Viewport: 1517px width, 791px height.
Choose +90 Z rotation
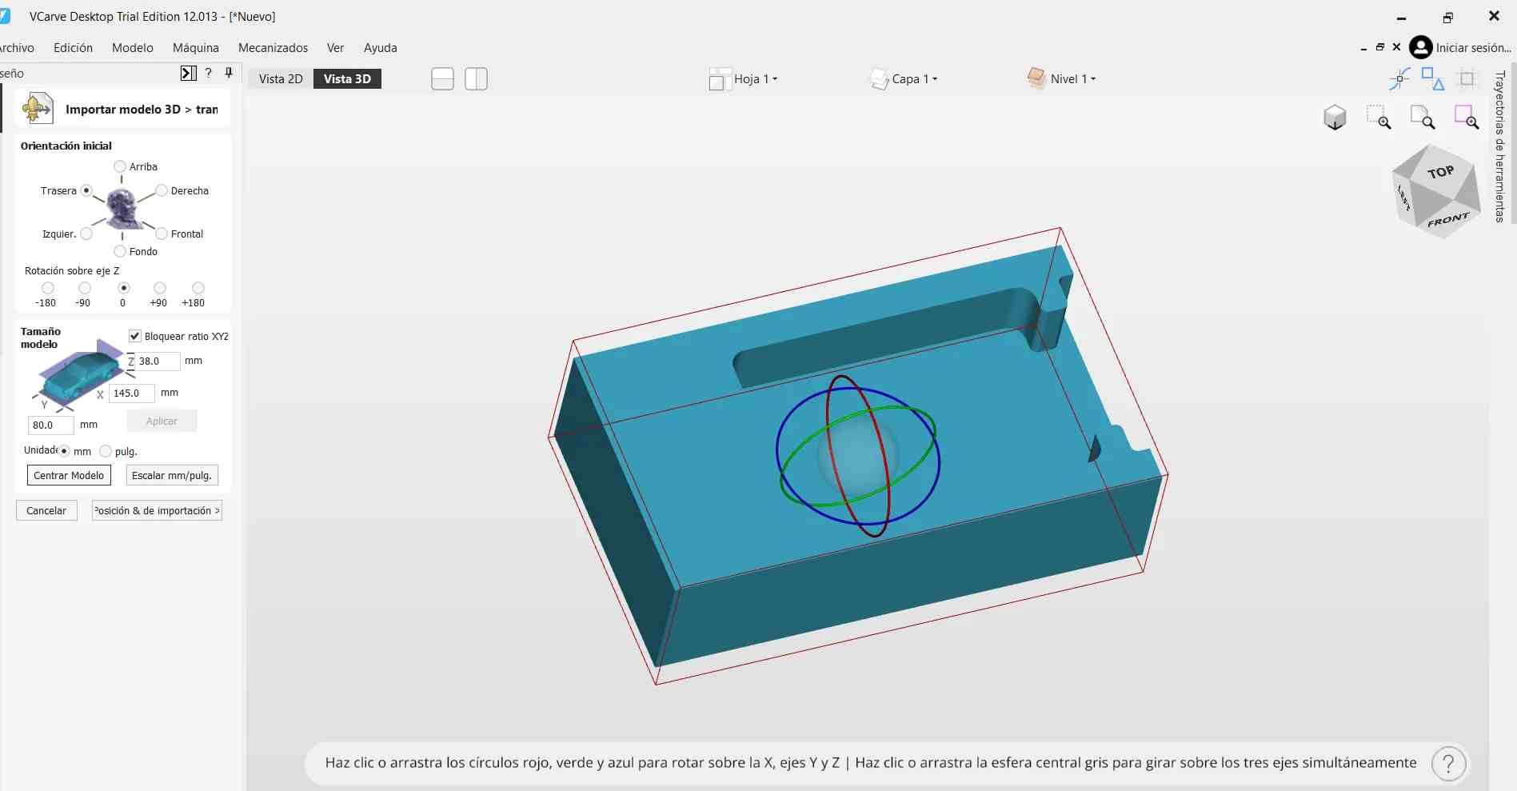pyautogui.click(x=160, y=288)
